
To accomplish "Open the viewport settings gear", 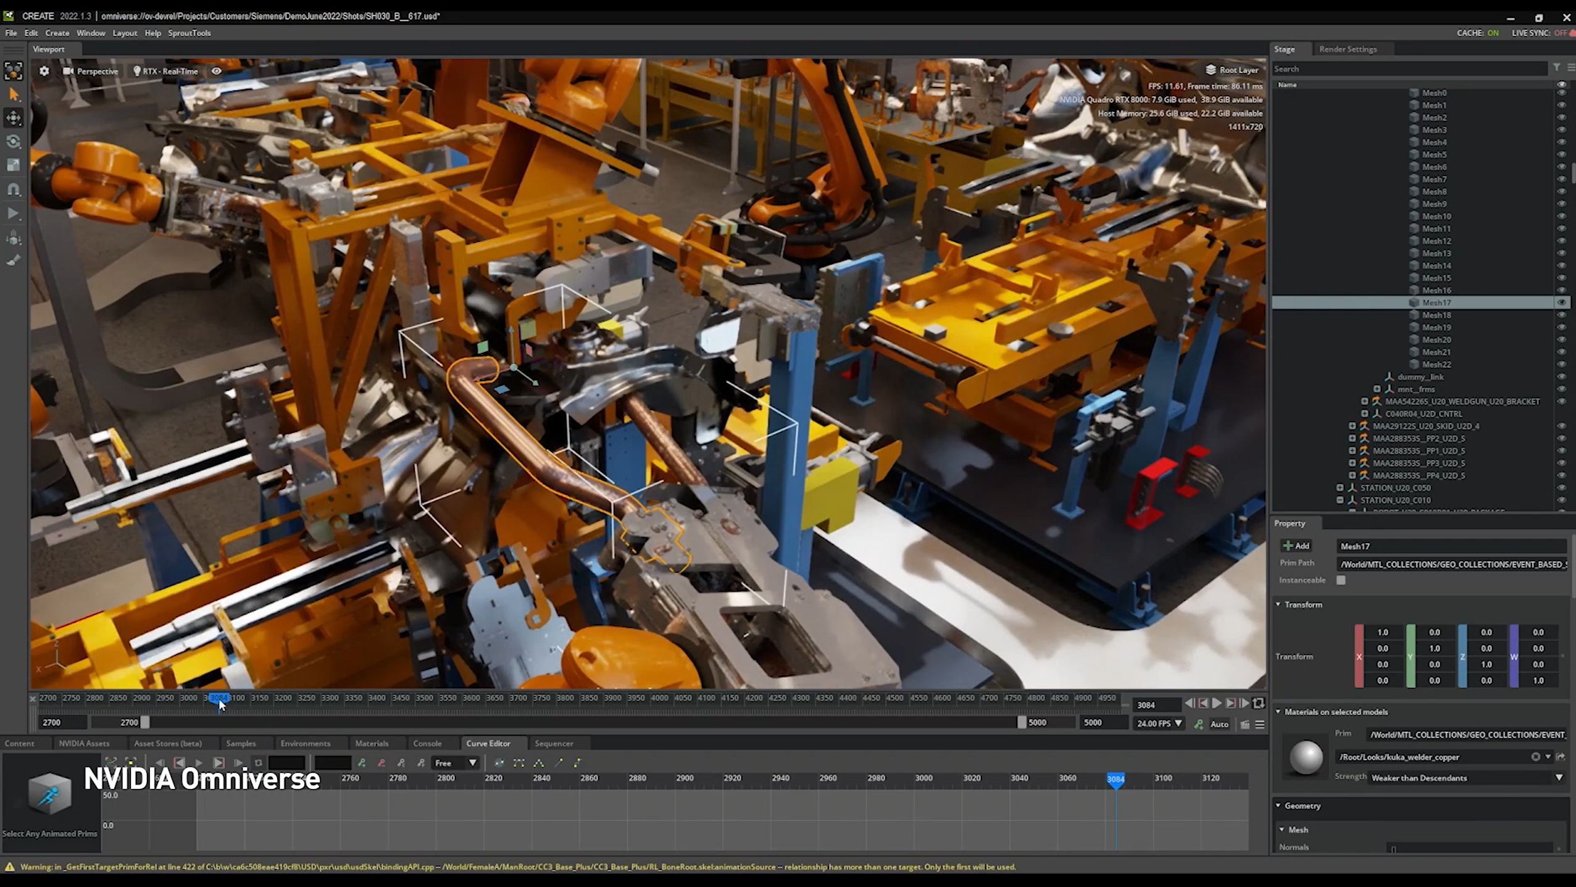I will [x=44, y=71].
